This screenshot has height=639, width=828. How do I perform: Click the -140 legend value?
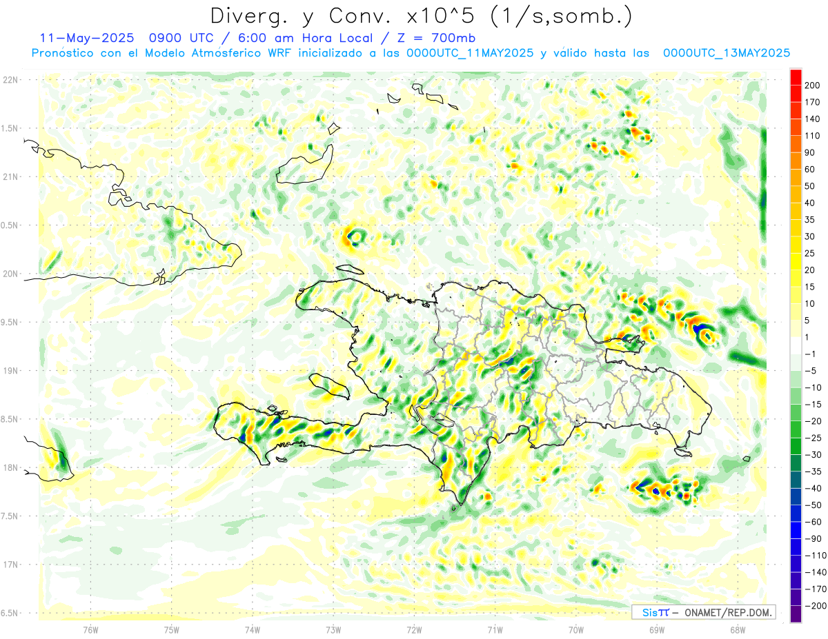[814, 572]
